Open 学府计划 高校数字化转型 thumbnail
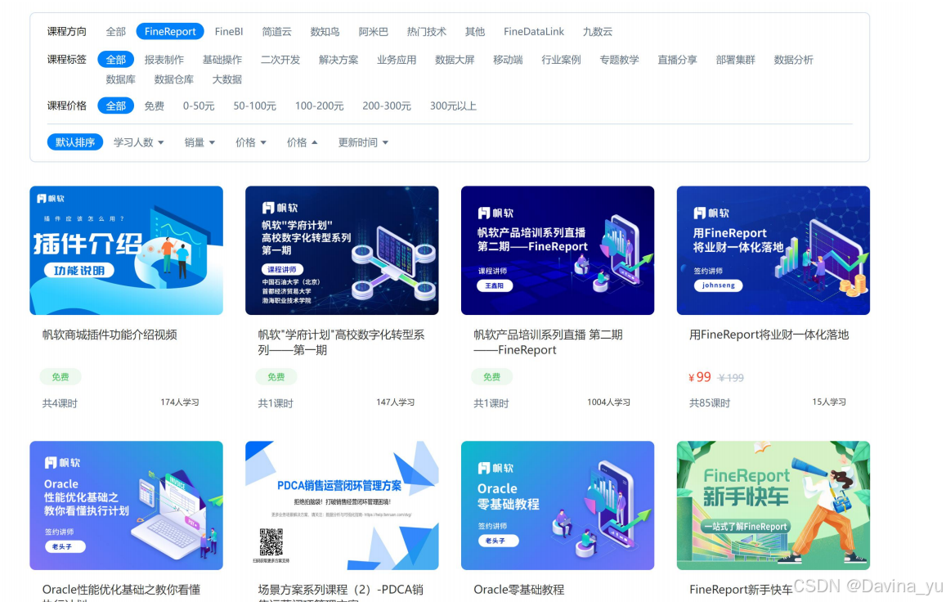946x602 pixels. point(342,250)
